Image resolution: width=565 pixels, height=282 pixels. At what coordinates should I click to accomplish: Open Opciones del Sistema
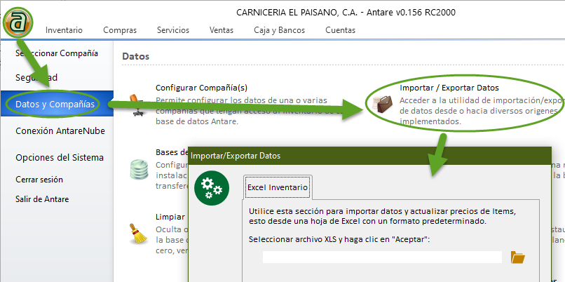tap(60, 157)
